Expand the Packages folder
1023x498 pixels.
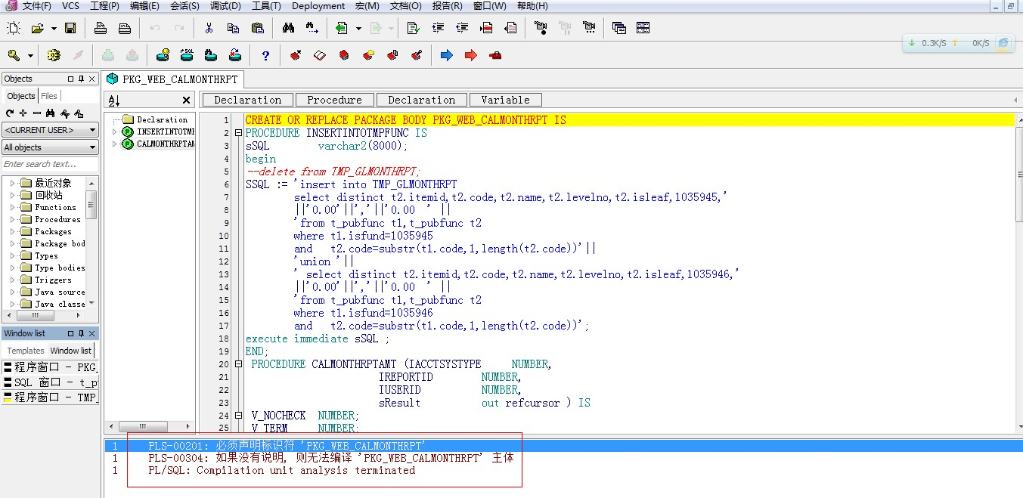tap(12, 231)
